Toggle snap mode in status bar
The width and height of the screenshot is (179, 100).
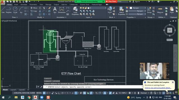pos(47,93)
